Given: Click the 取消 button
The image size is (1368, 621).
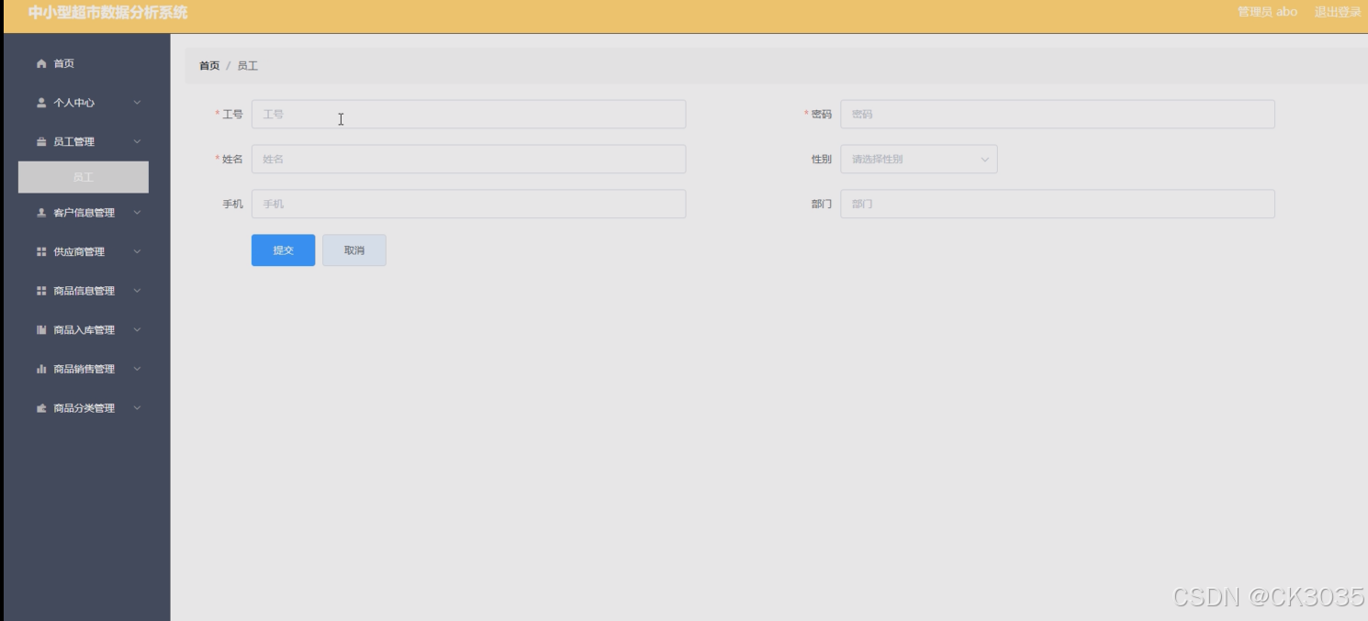Looking at the screenshot, I should 354,250.
